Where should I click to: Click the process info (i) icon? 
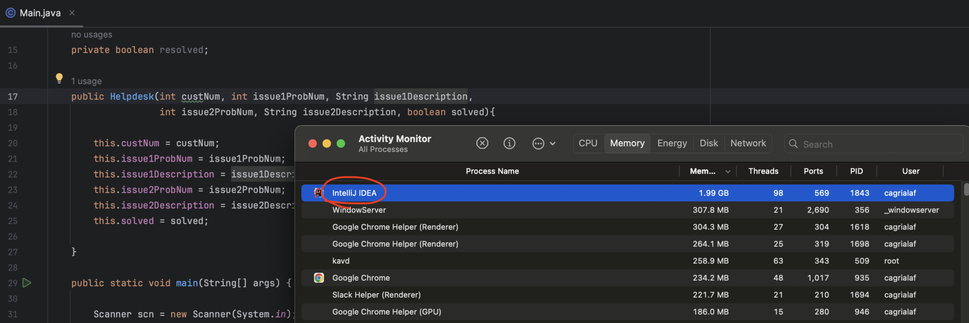coord(509,143)
